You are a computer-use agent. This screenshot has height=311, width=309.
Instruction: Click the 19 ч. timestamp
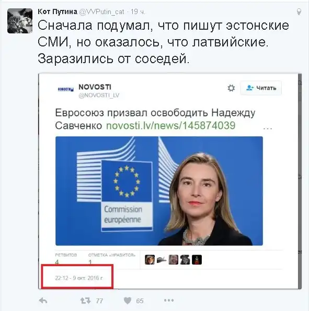(138, 12)
